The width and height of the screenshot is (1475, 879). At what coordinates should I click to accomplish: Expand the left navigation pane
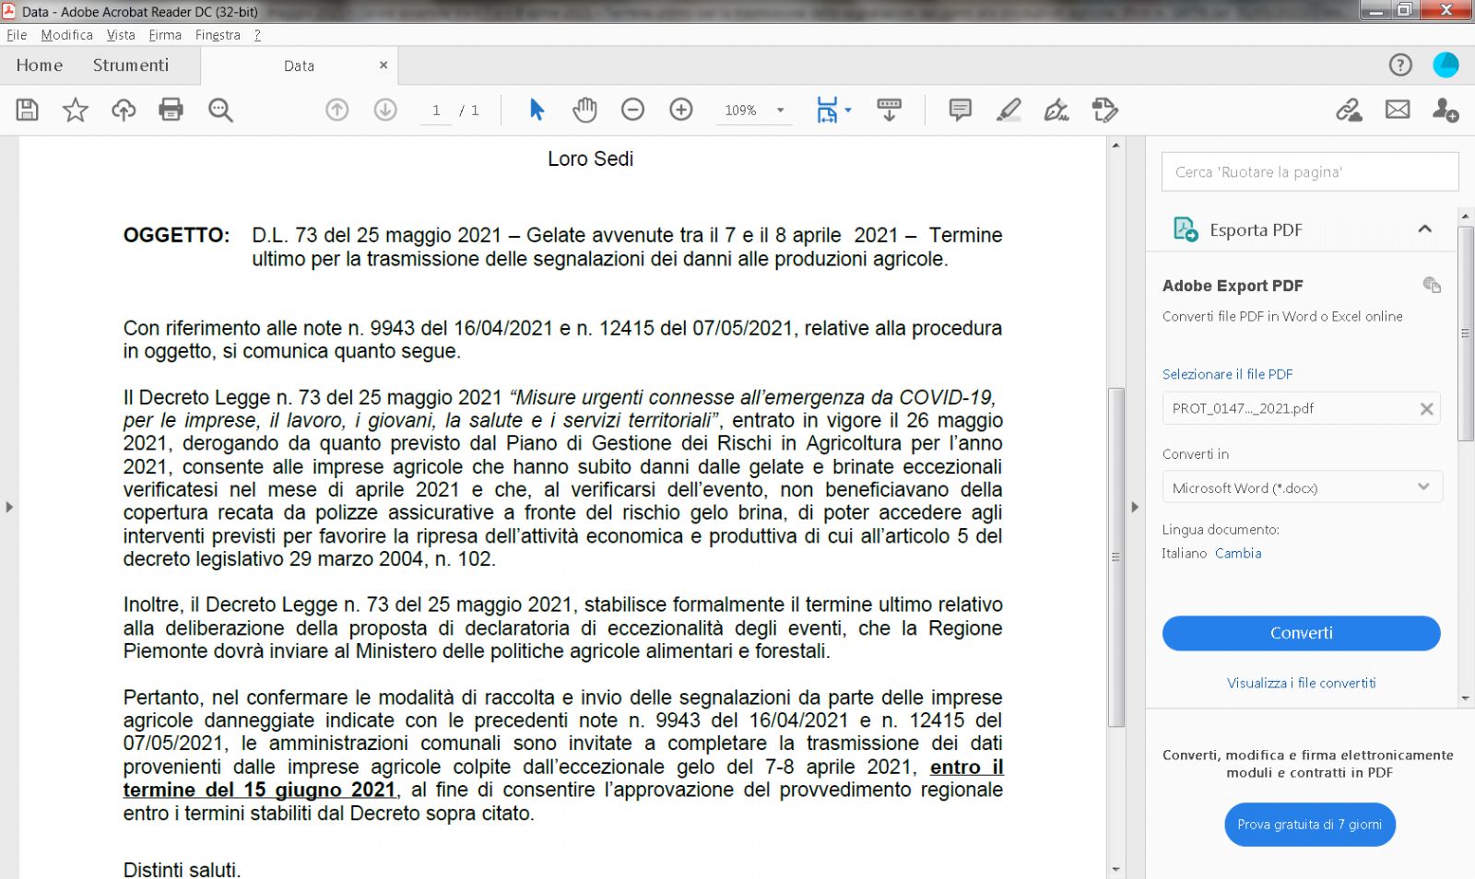(x=9, y=507)
